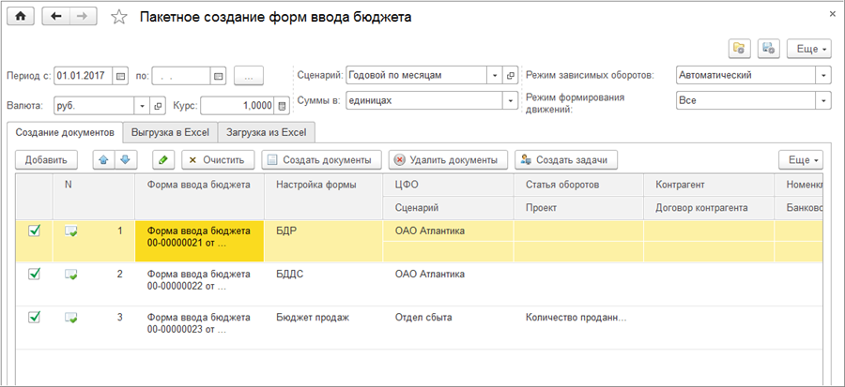Screen dimensions: 845x387
Task: Select the БДДС form setting cell
Action: pos(324,275)
